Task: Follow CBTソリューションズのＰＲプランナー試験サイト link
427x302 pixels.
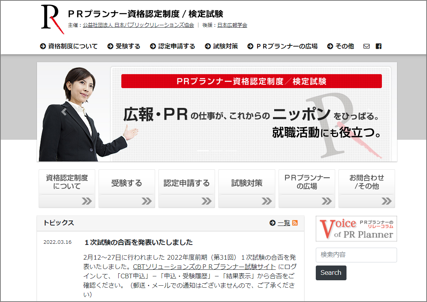Action: click(204, 267)
